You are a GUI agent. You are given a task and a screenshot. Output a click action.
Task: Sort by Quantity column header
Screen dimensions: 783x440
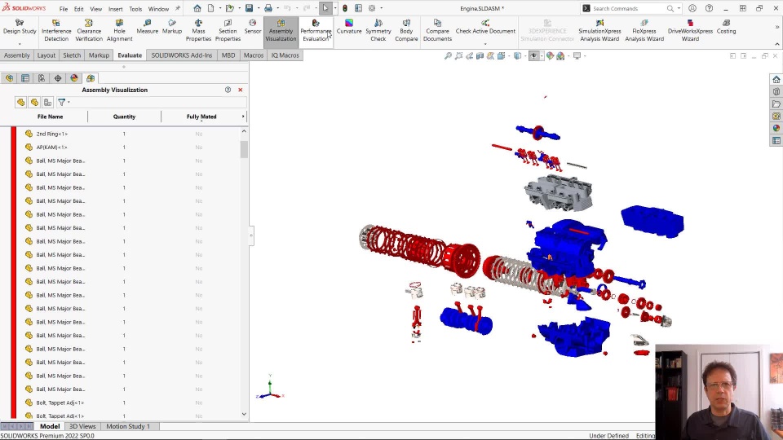[x=124, y=117]
